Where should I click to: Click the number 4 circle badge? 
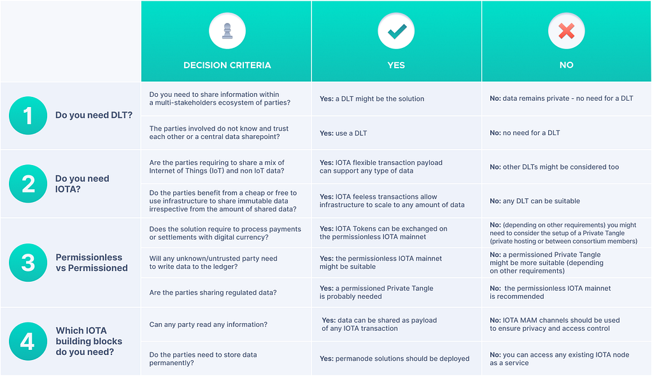tap(28, 341)
